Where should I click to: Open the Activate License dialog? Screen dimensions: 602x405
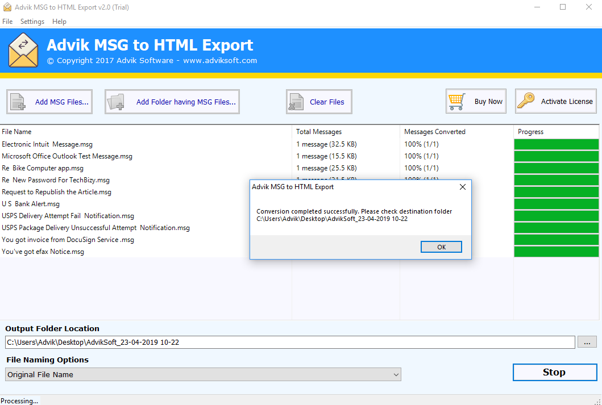click(556, 101)
